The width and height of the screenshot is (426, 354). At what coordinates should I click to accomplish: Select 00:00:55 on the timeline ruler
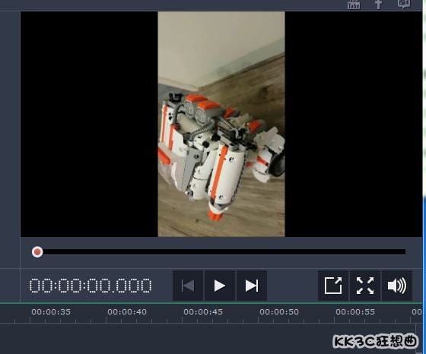pyautogui.click(x=355, y=312)
